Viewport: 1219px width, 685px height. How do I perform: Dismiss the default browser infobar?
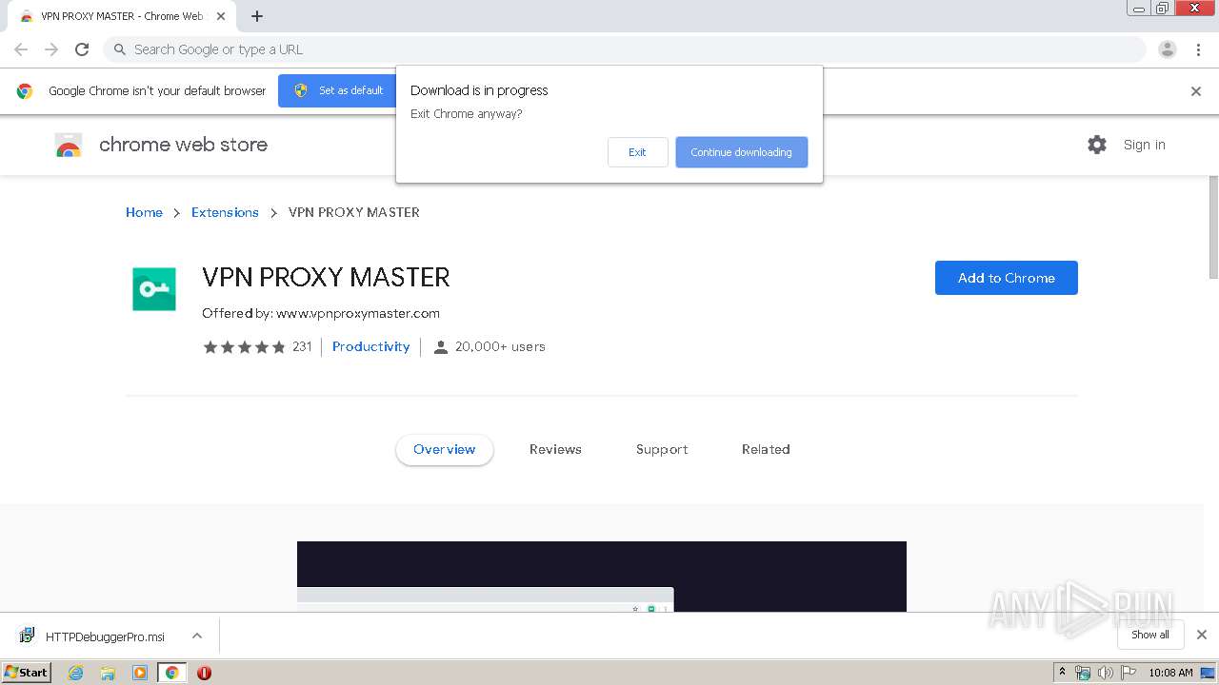(1196, 91)
